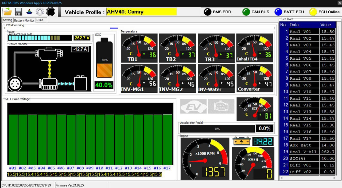Image resolution: width=342 pixels, height=188 pixels.
Task: Click the Live Data horizontal scrollbar left arrow
Action: pyautogui.click(x=282, y=178)
